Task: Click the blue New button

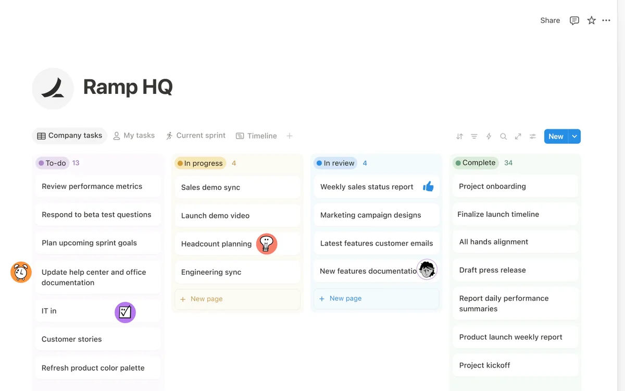Action: pos(556,136)
